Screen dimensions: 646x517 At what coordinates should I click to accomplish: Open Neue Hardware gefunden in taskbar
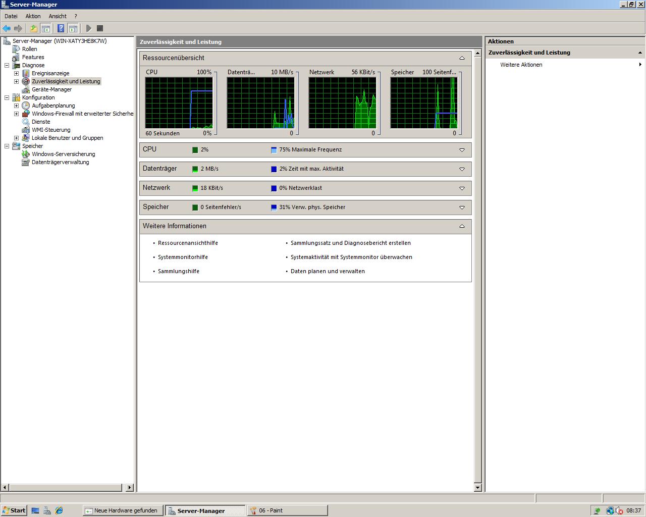pos(123,510)
